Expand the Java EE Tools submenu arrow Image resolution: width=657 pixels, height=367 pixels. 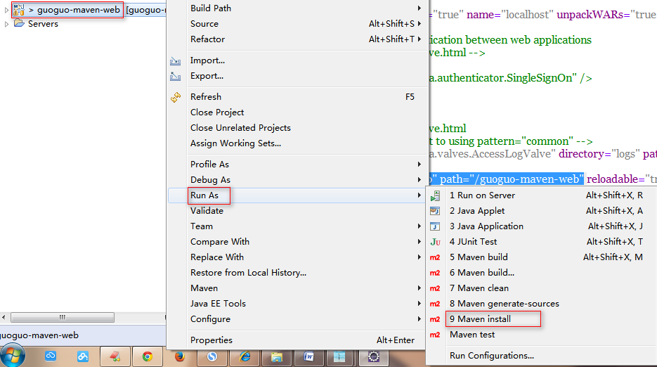click(419, 304)
